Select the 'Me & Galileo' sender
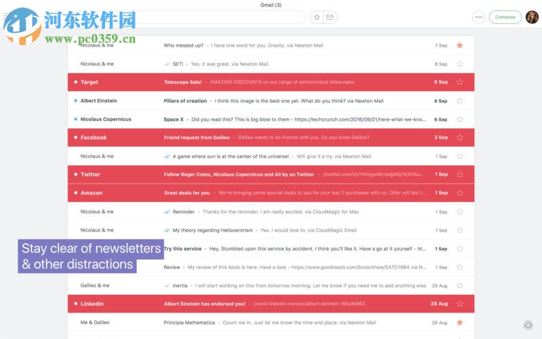 click(95, 323)
